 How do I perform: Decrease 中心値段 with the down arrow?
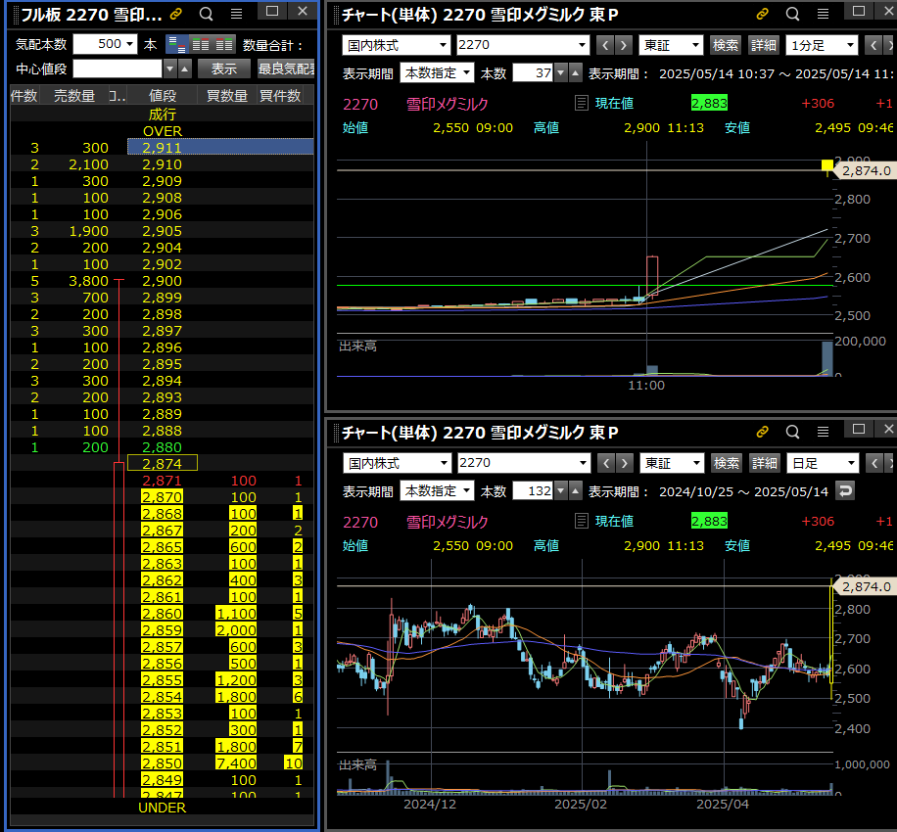pyautogui.click(x=170, y=69)
